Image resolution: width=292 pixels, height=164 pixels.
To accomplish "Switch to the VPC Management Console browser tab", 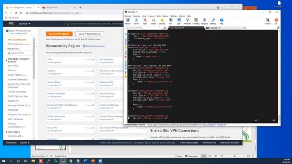I will coord(22,8).
